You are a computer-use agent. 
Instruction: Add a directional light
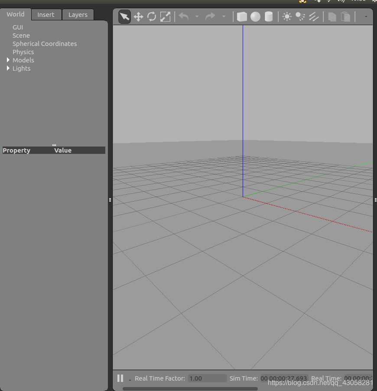(314, 17)
